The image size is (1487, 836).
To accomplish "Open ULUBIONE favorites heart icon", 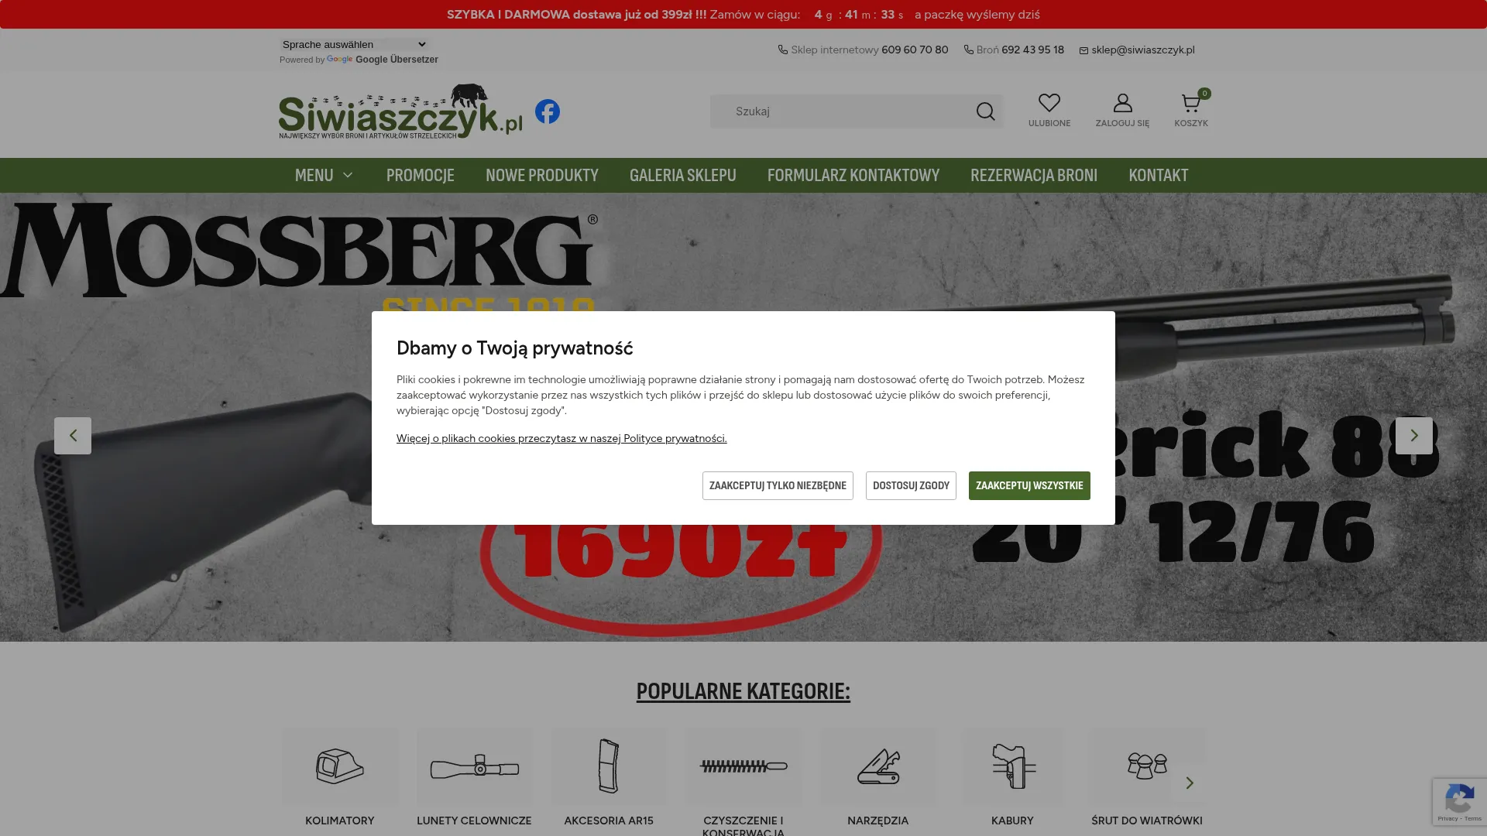I will click(1049, 103).
